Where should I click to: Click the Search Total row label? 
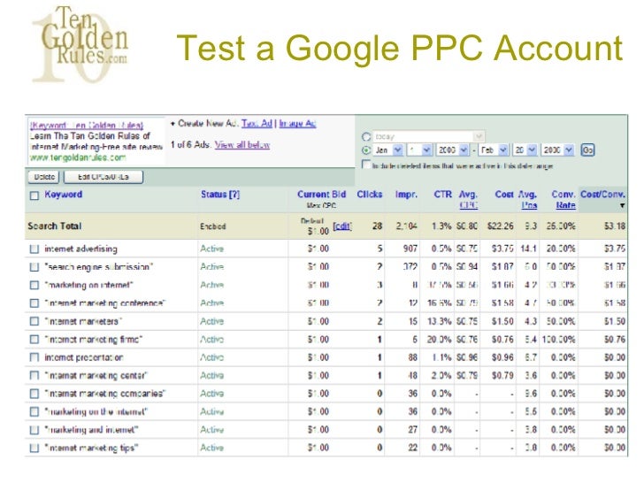pos(55,226)
